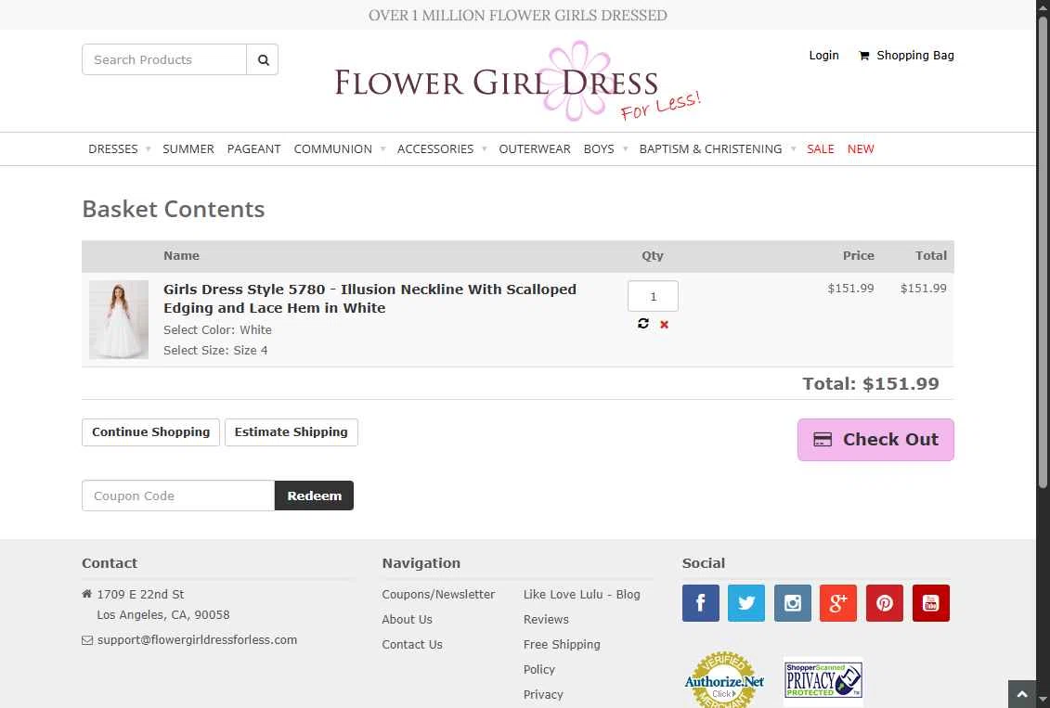The width and height of the screenshot is (1050, 708).
Task: Expand the Communion menu dropdown arrow
Action: [x=383, y=149]
